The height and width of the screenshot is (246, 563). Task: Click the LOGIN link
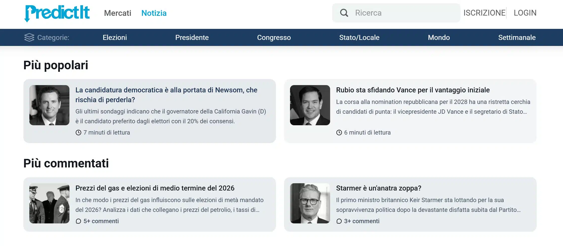[x=525, y=13]
